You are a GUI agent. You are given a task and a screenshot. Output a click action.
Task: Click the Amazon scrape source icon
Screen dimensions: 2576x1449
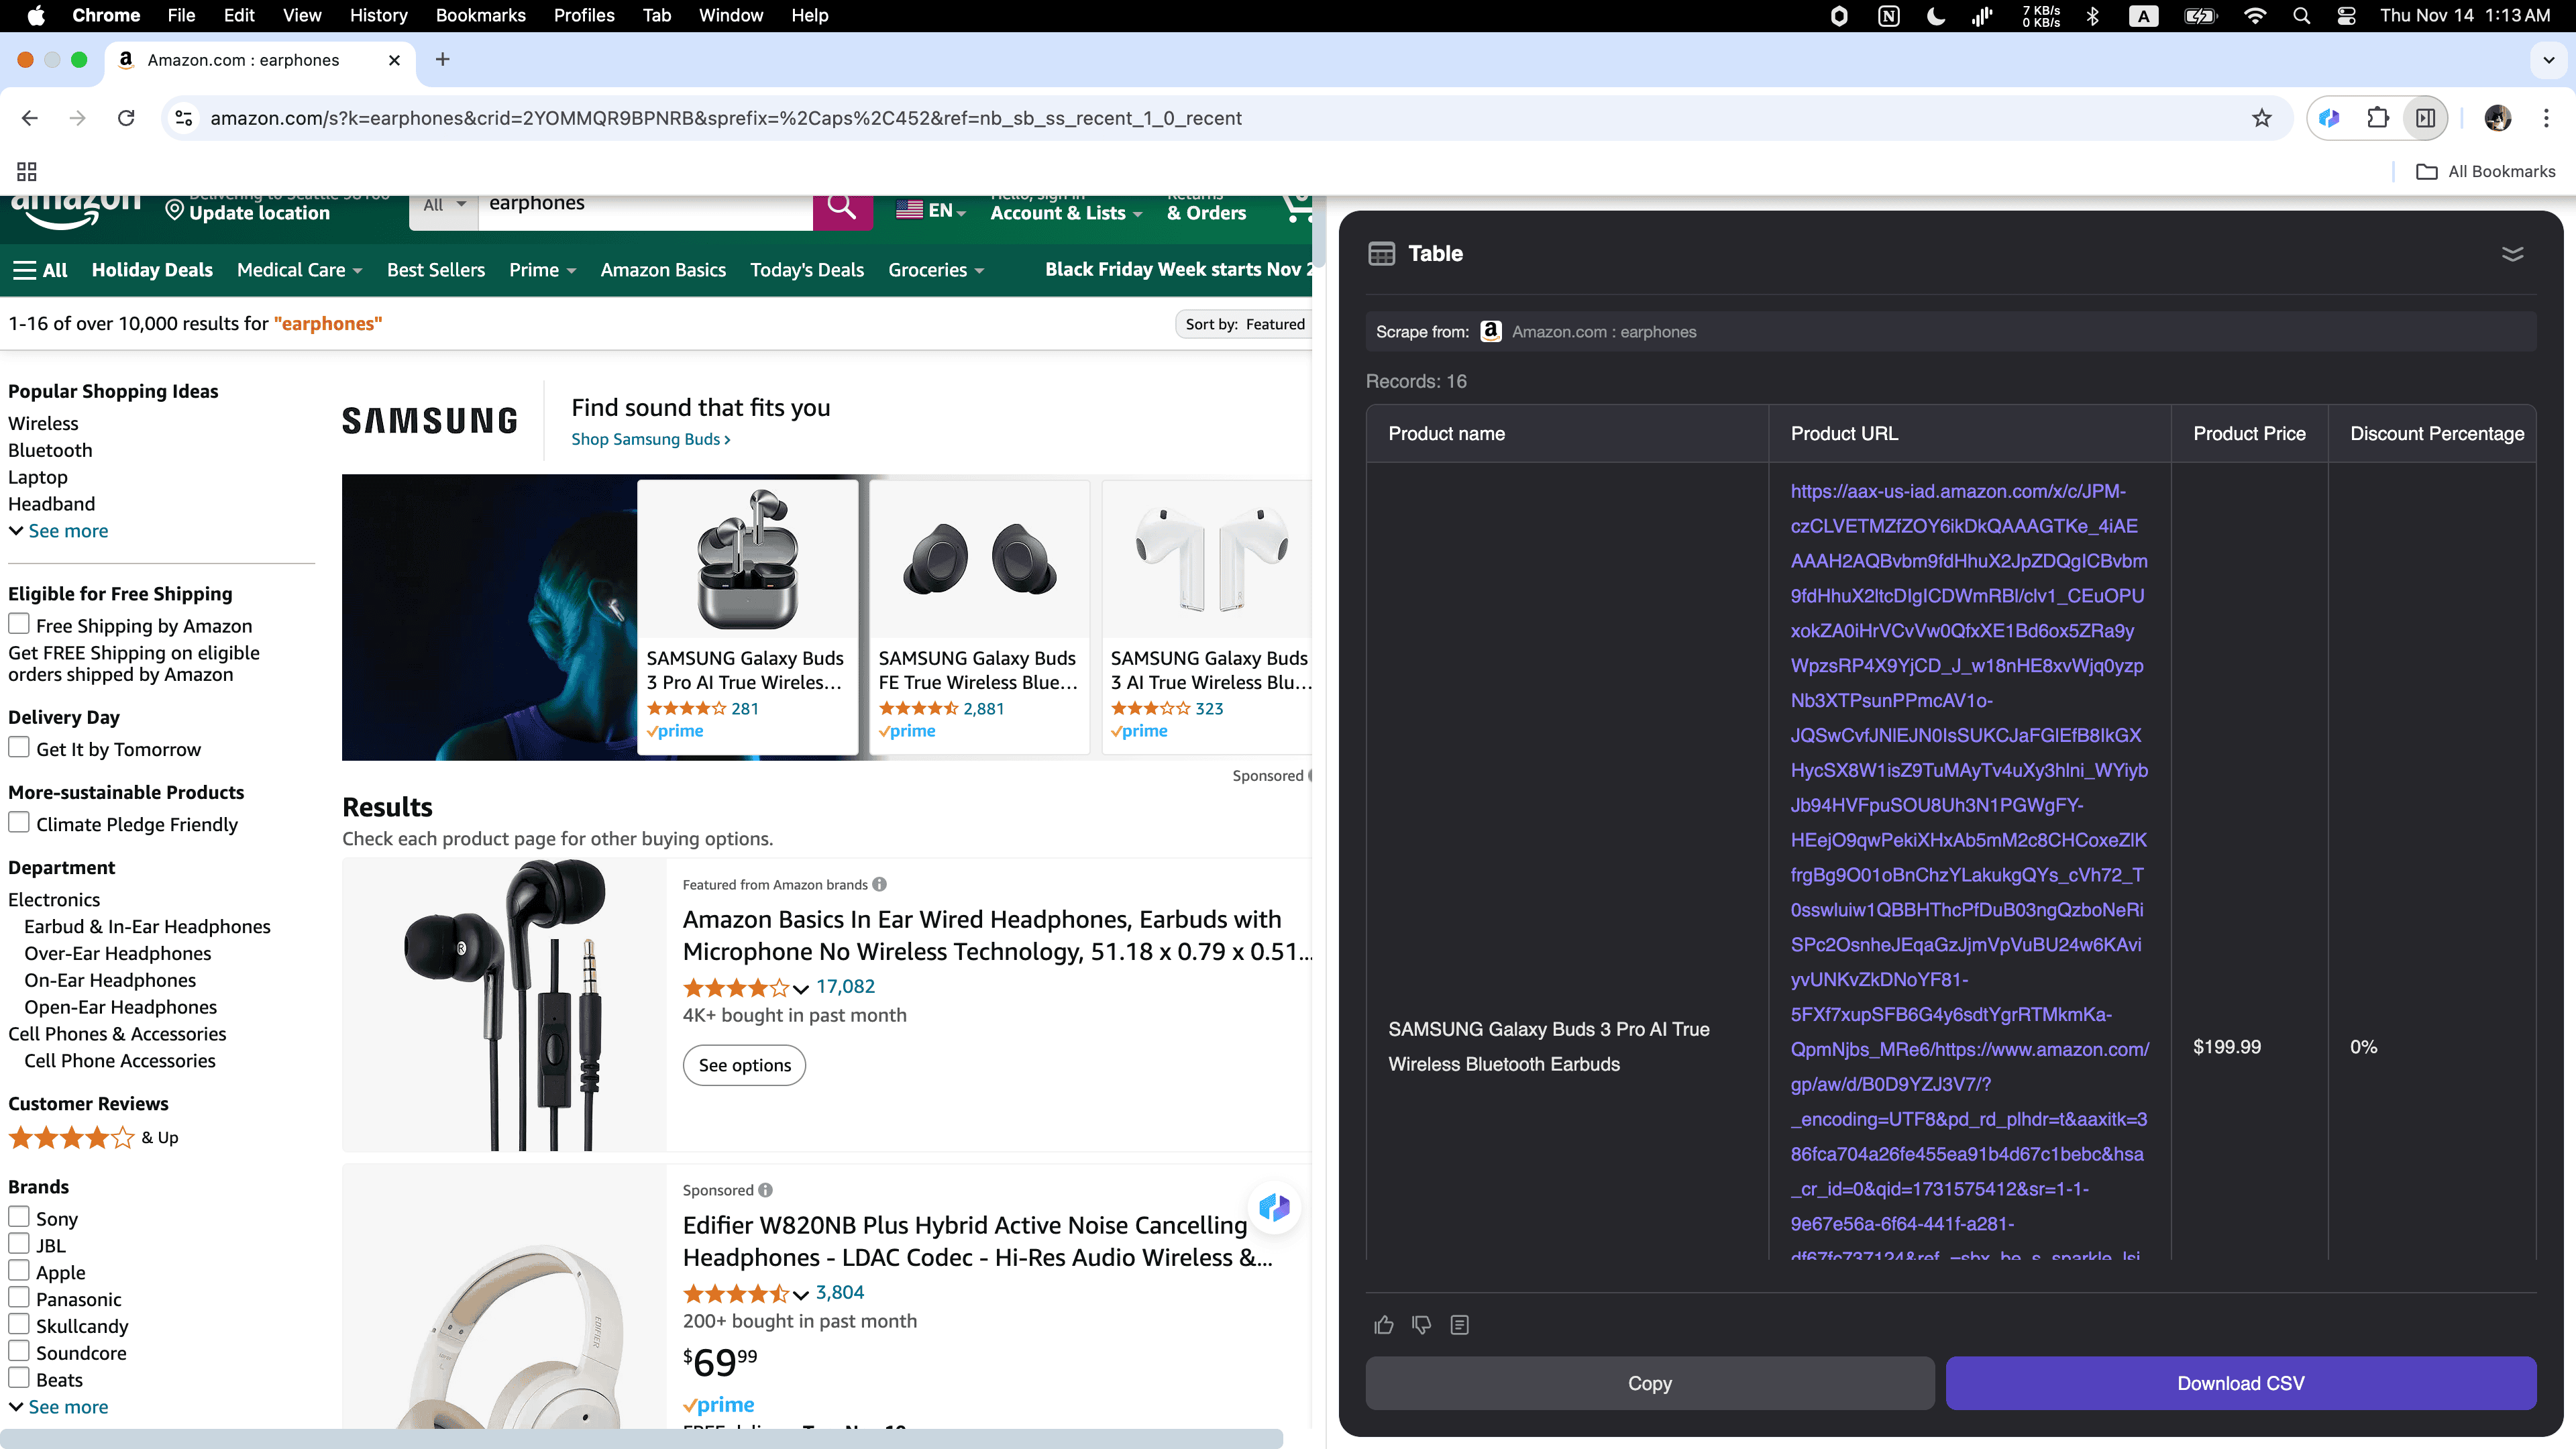(x=1490, y=331)
